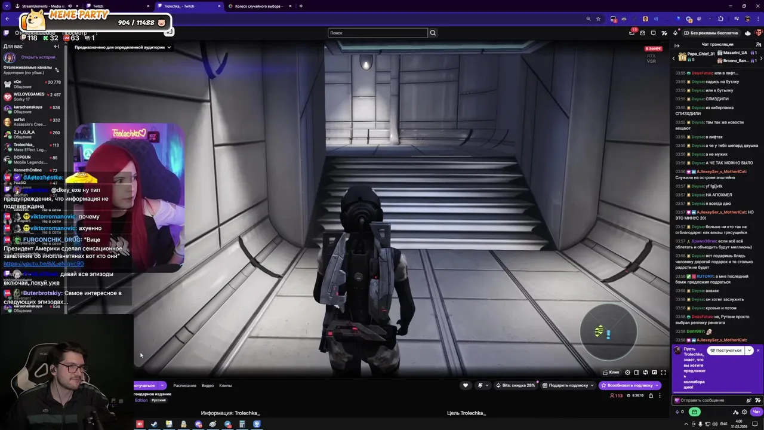764x430 pixels.
Task: Collapse the followed channels sidebar arrow
Action: 57,46
